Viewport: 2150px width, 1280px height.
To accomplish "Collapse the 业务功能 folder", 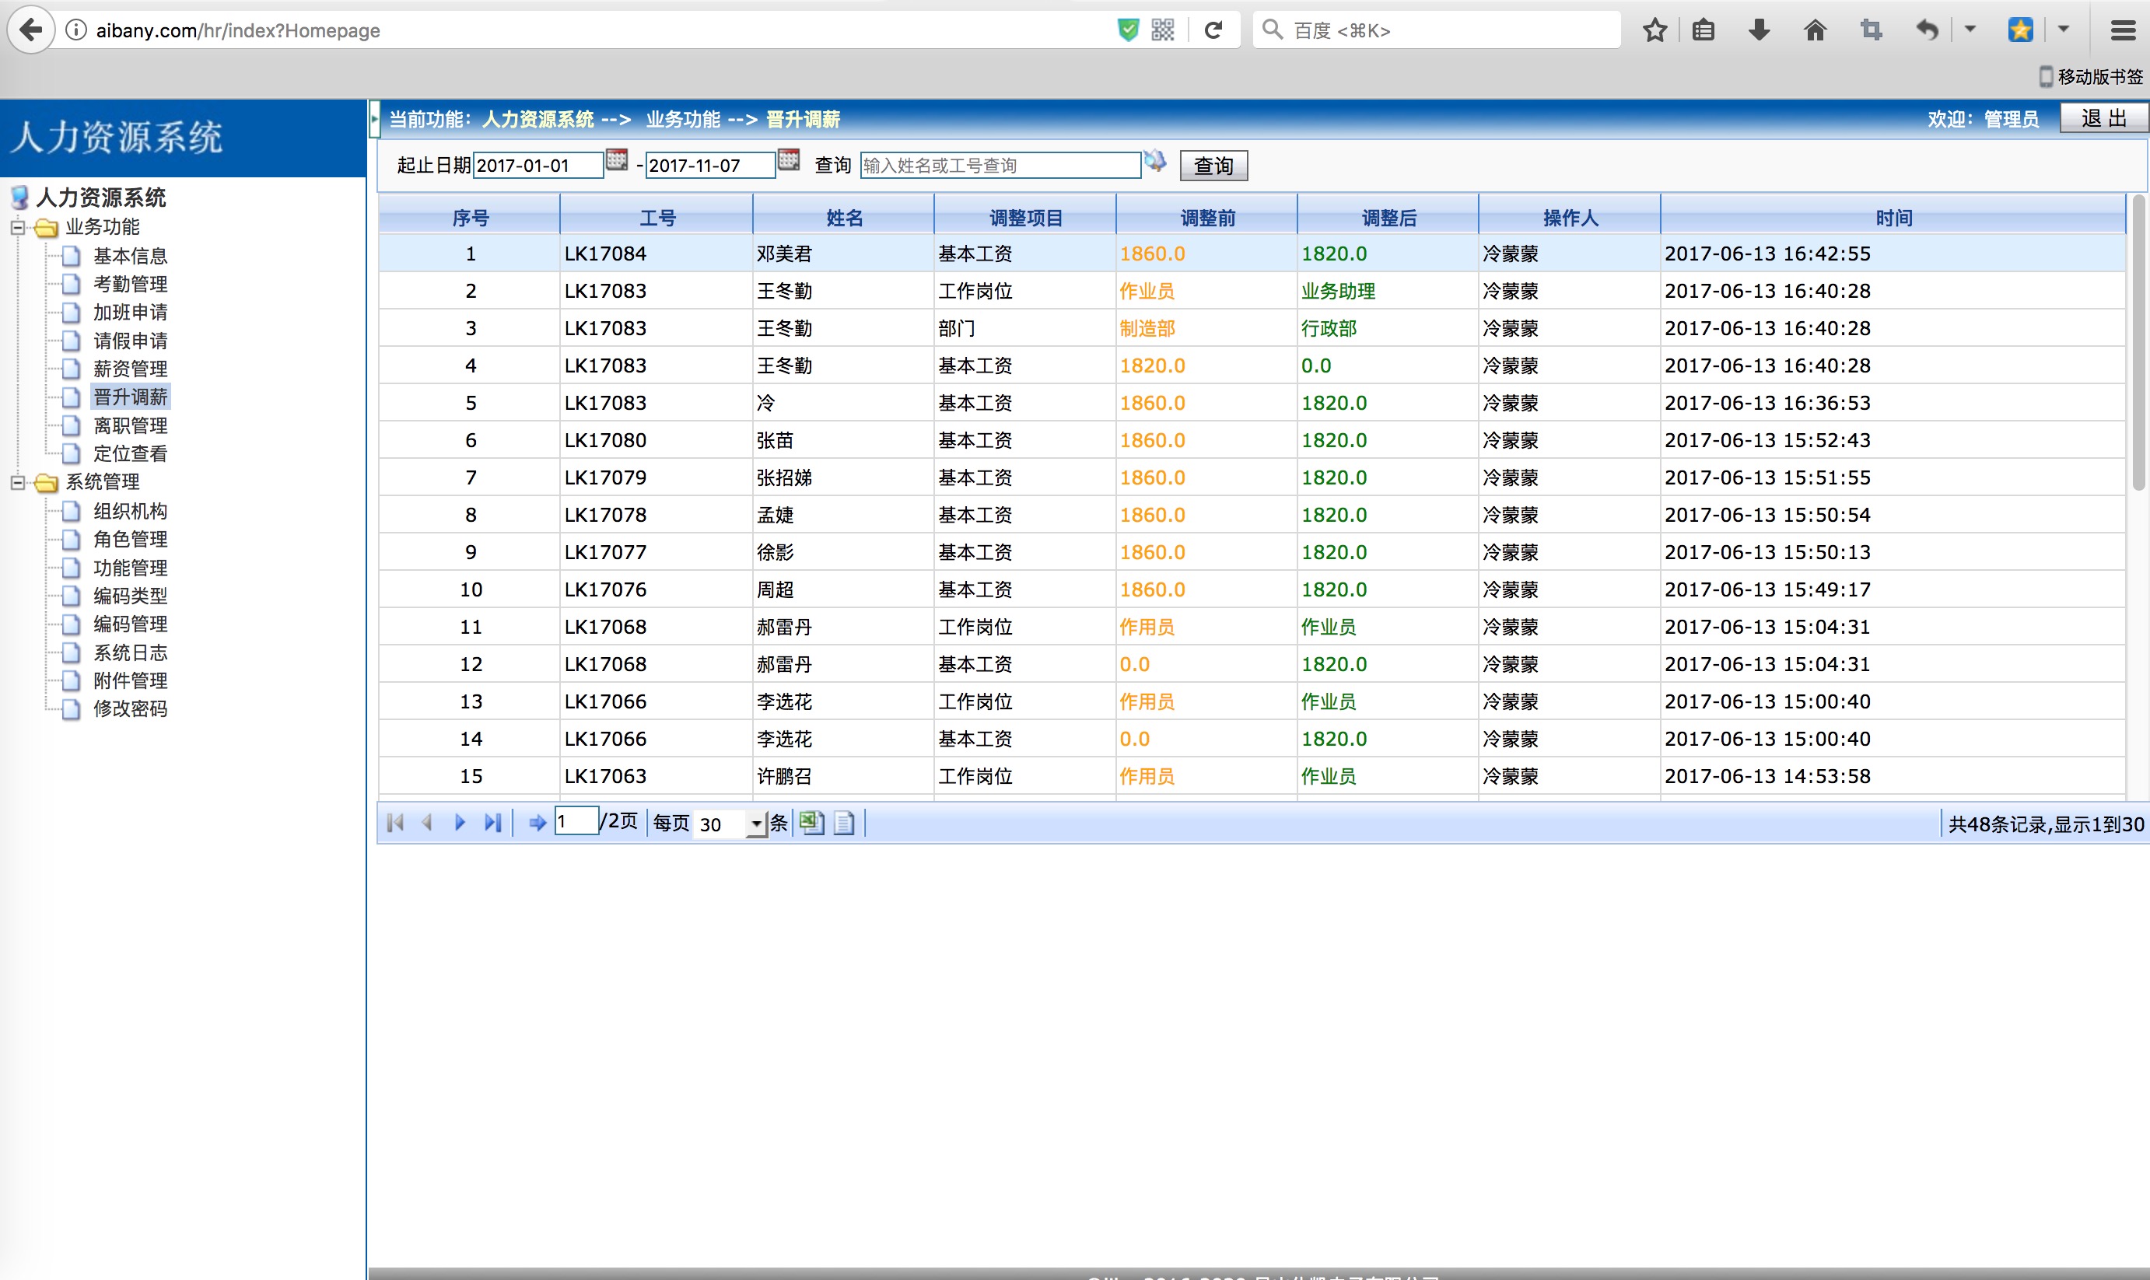I will tap(17, 228).
